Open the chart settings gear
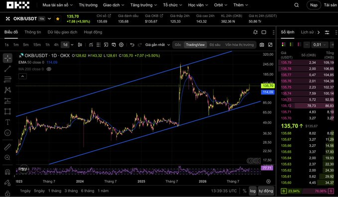The width and height of the screenshot is (338, 197). tap(121, 45)
